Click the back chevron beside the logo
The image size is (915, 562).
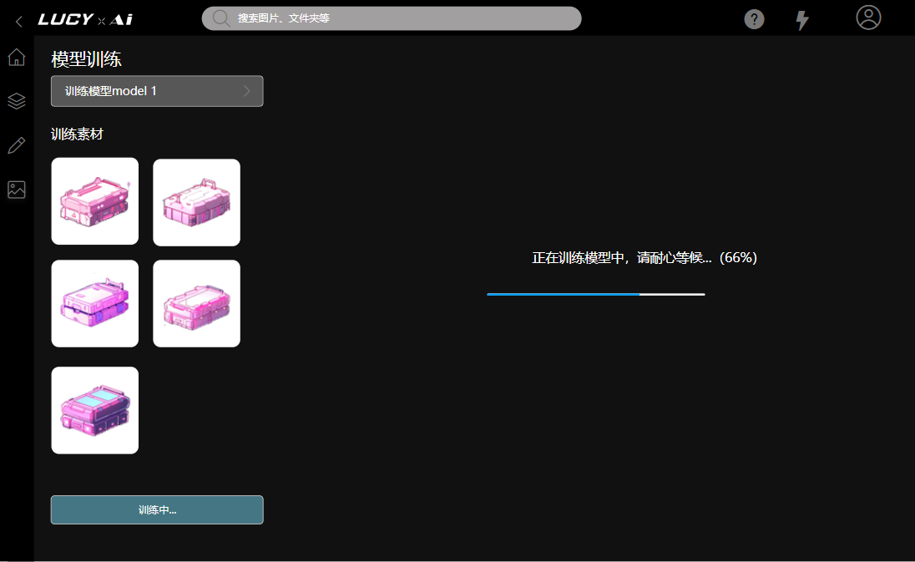click(x=18, y=21)
